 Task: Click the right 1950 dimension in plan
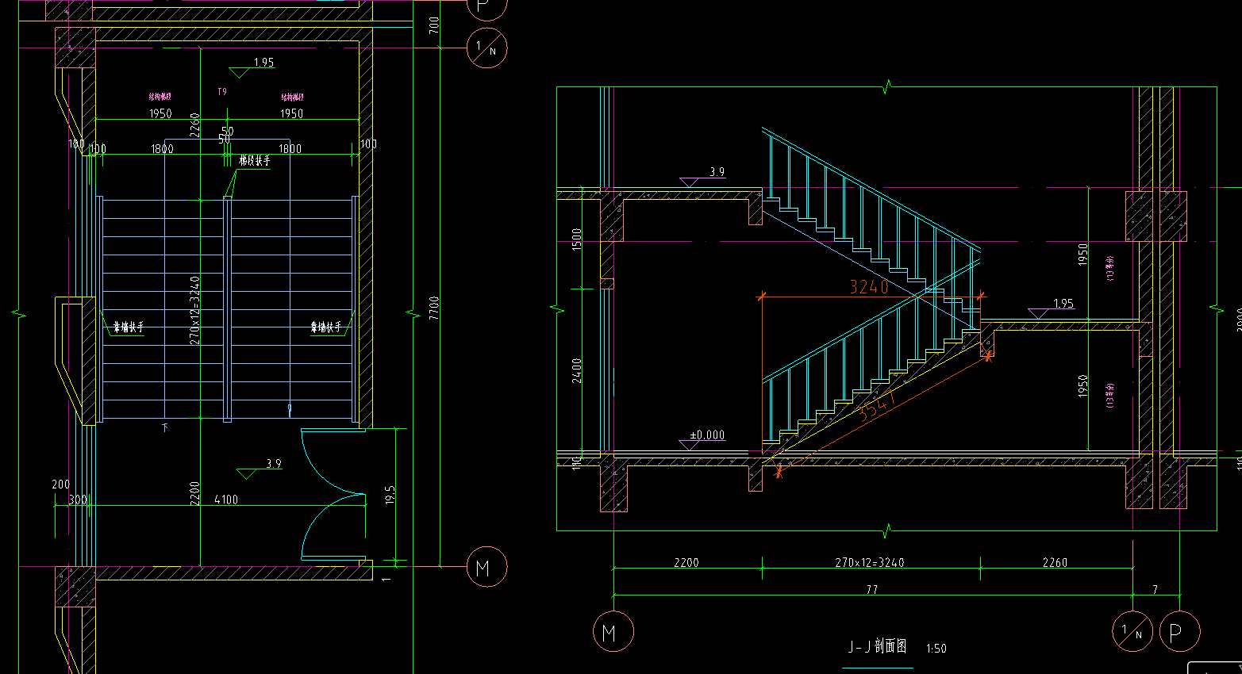click(291, 113)
